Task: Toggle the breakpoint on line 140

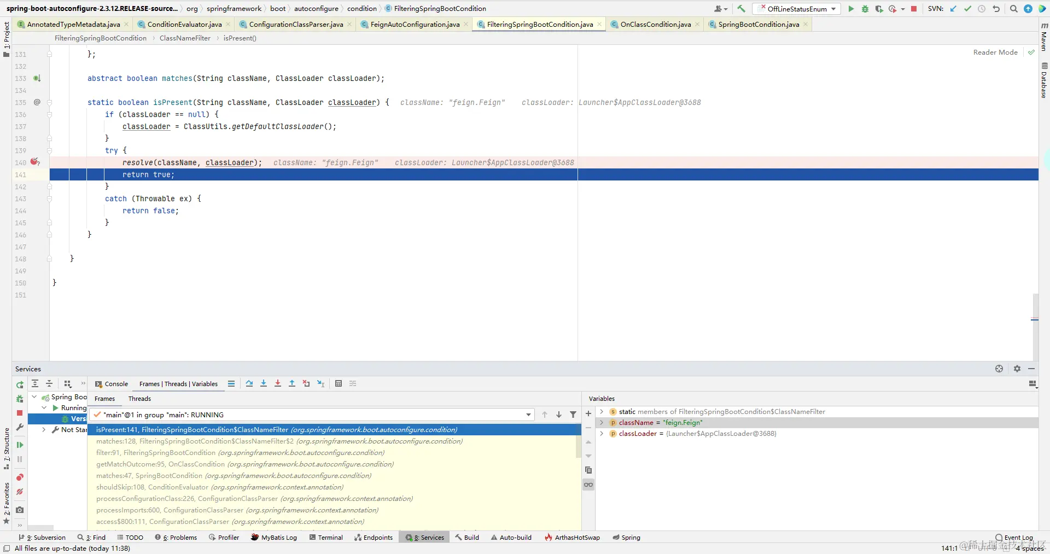Action: tap(35, 162)
